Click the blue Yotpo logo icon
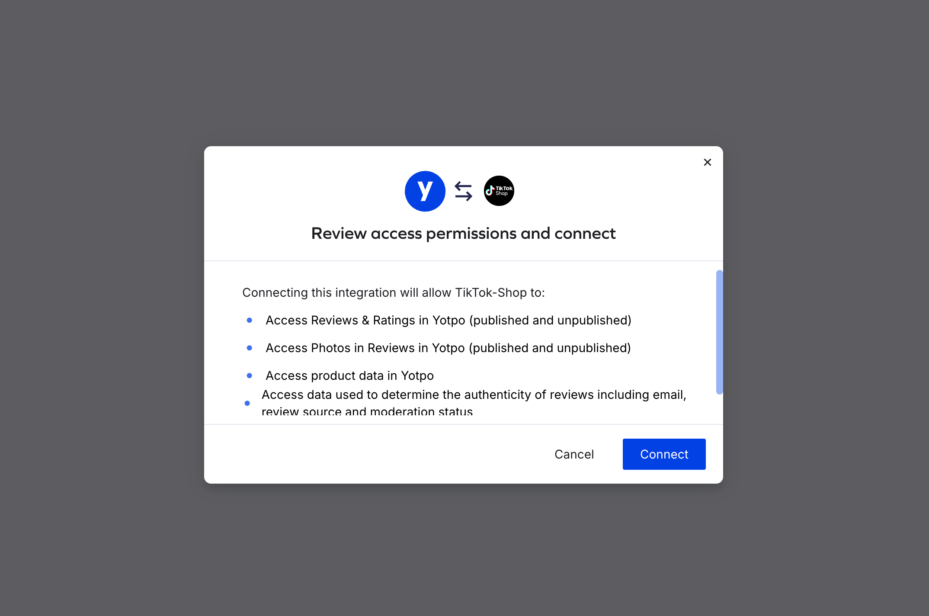The image size is (929, 616). click(x=425, y=191)
